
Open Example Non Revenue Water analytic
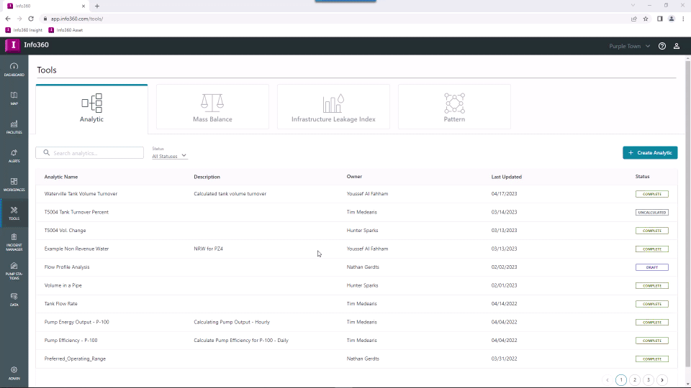(x=76, y=249)
